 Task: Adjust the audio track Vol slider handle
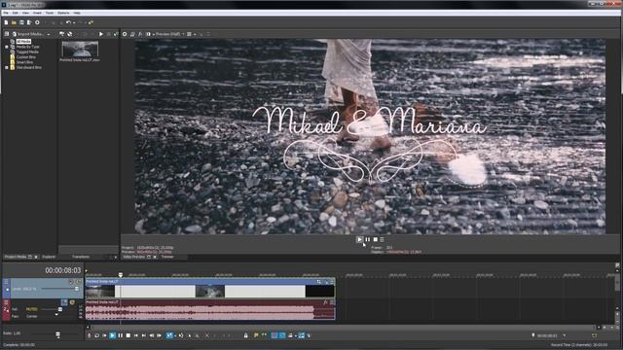(x=60, y=309)
